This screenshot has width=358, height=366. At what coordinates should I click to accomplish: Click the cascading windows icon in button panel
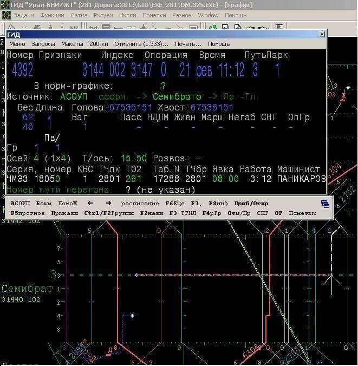coord(325,204)
